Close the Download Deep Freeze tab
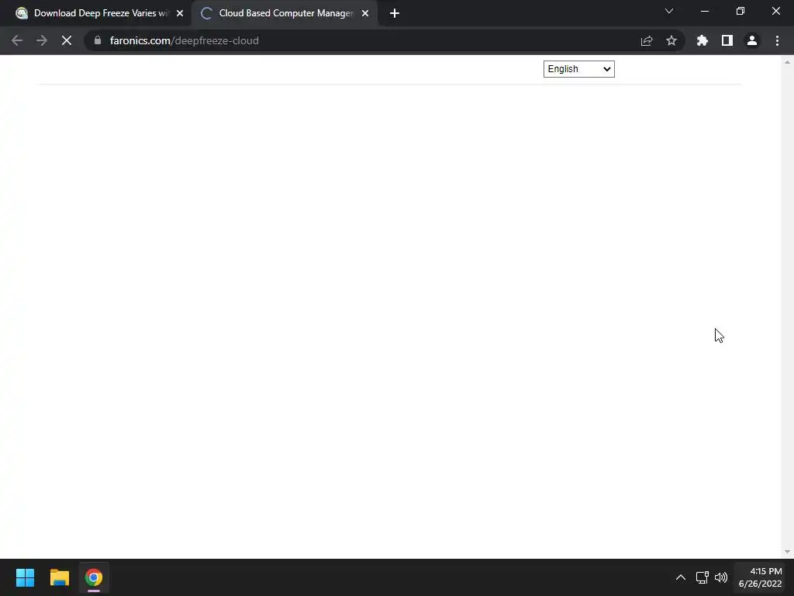794x596 pixels. point(180,13)
